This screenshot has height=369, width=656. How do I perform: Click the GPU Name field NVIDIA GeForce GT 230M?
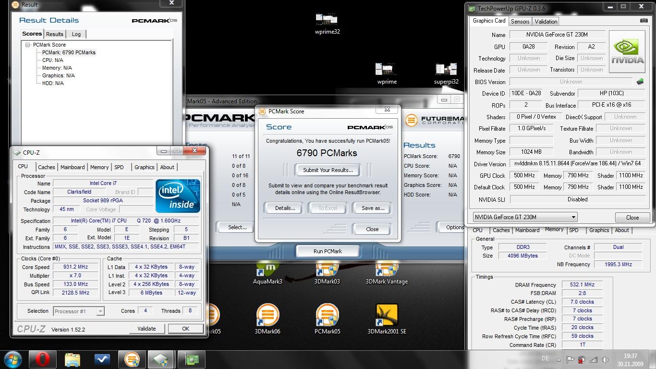(x=557, y=35)
